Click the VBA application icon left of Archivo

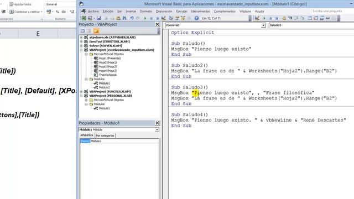pyautogui.click(x=84, y=11)
